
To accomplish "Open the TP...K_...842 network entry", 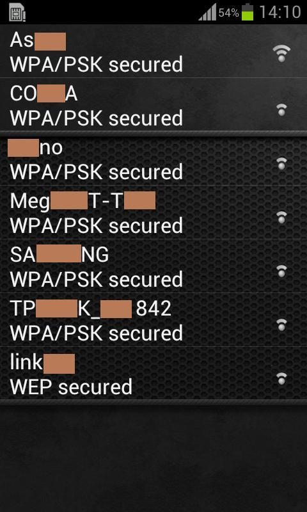I will [x=153, y=319].
